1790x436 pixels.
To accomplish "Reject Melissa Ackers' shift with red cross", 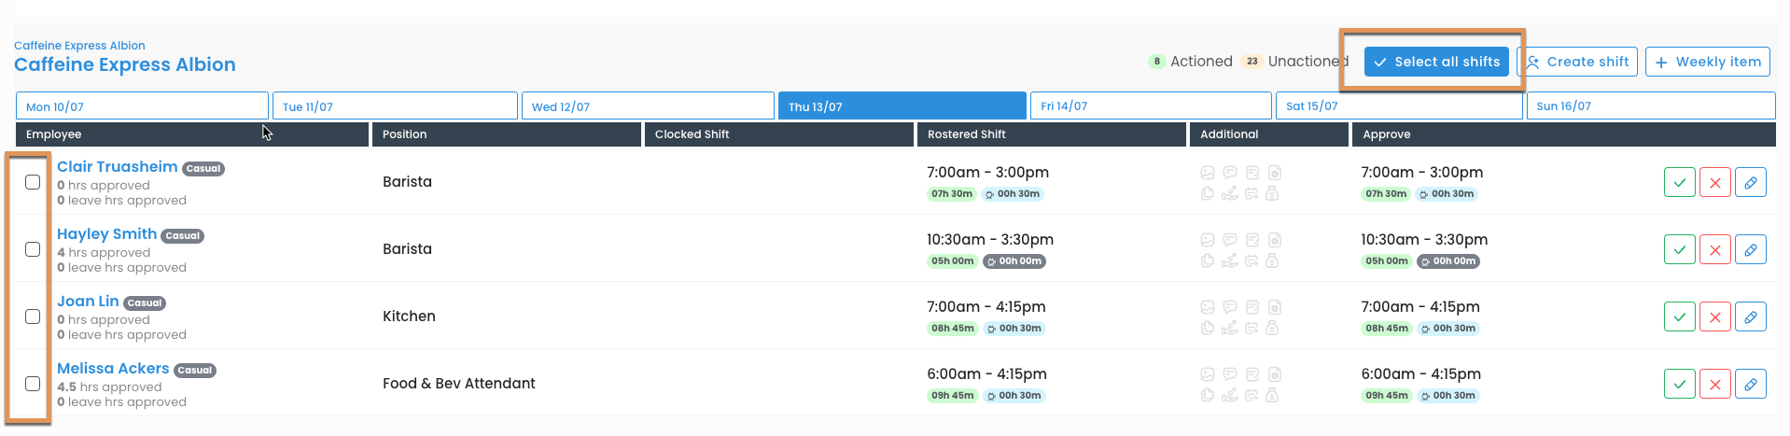I will pos(1714,384).
